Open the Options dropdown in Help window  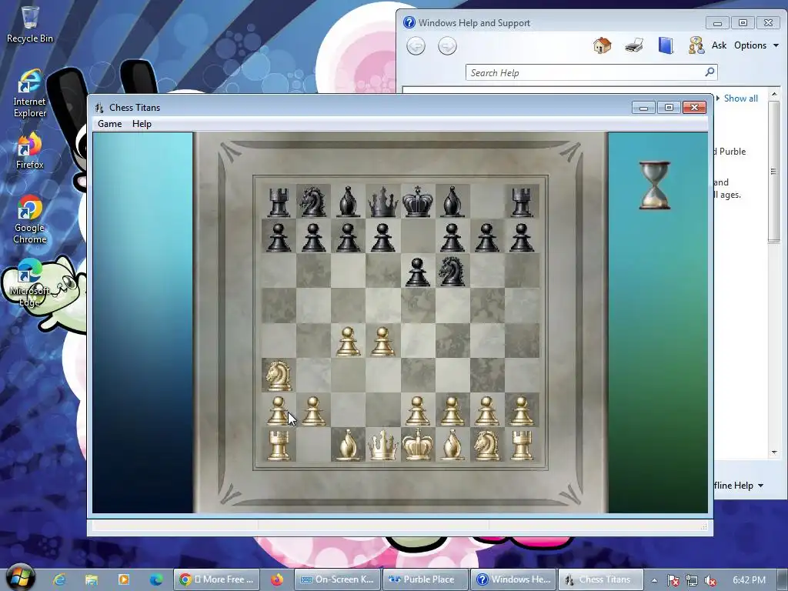tap(756, 45)
